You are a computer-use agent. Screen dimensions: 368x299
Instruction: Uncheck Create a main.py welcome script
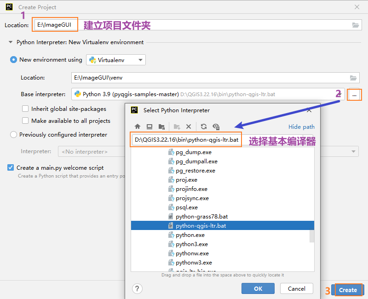(11, 167)
